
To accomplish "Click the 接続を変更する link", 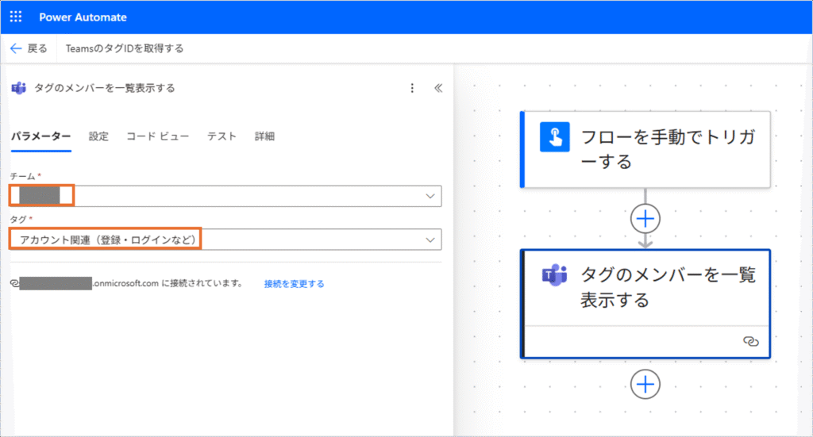I will click(294, 284).
